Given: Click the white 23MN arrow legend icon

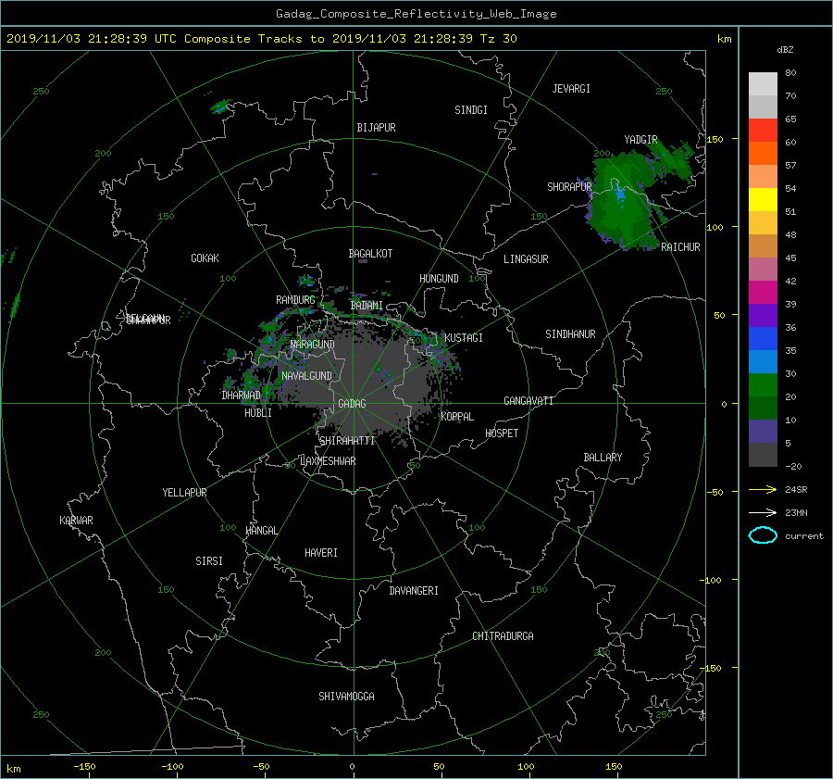Looking at the screenshot, I should pyautogui.click(x=763, y=512).
